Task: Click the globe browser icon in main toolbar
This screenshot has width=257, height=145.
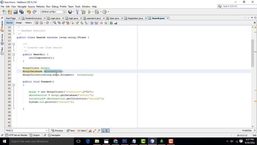Action: 70,12
